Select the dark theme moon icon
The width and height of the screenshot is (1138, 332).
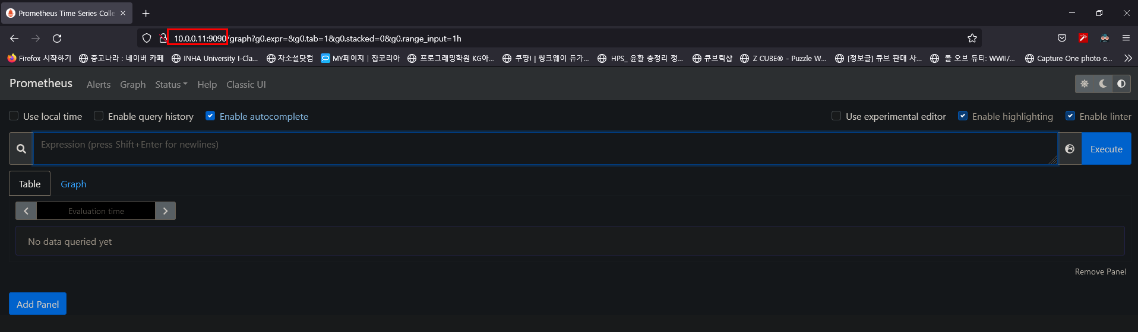[x=1103, y=84]
